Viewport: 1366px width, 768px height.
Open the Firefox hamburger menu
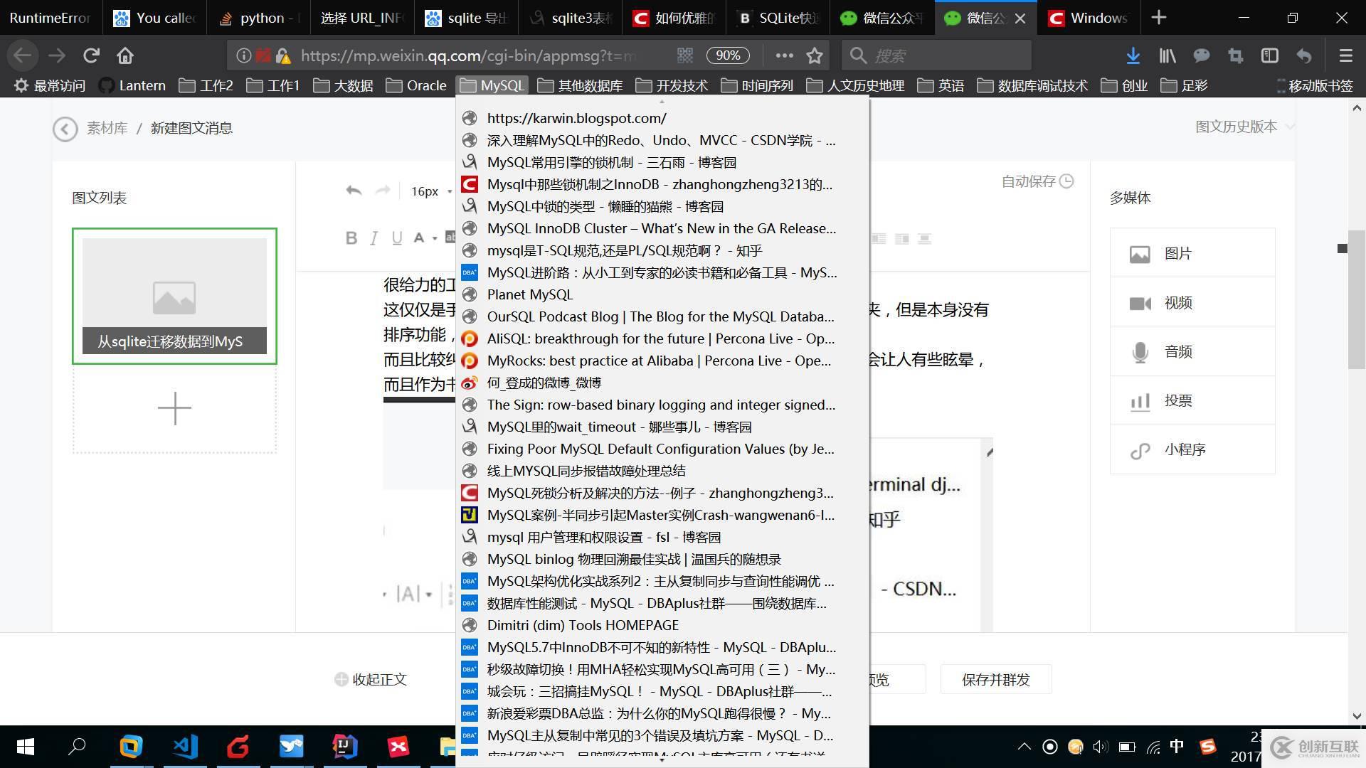pyautogui.click(x=1345, y=55)
